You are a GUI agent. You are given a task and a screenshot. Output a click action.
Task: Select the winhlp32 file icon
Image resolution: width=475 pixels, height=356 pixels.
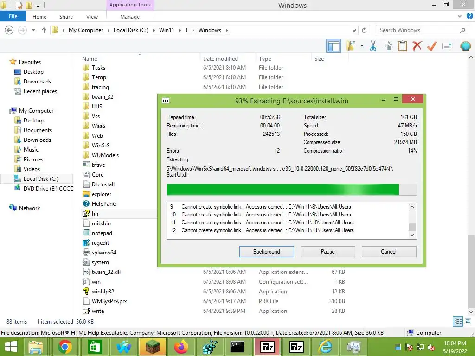pyautogui.click(x=86, y=291)
